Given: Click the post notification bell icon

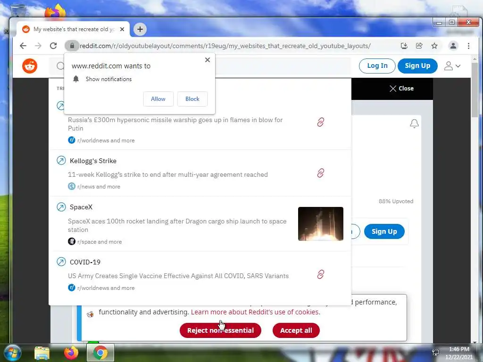Looking at the screenshot, I should (x=414, y=123).
